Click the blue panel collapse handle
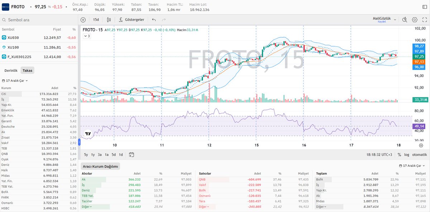This screenshot has width=430, height=212. point(79,142)
